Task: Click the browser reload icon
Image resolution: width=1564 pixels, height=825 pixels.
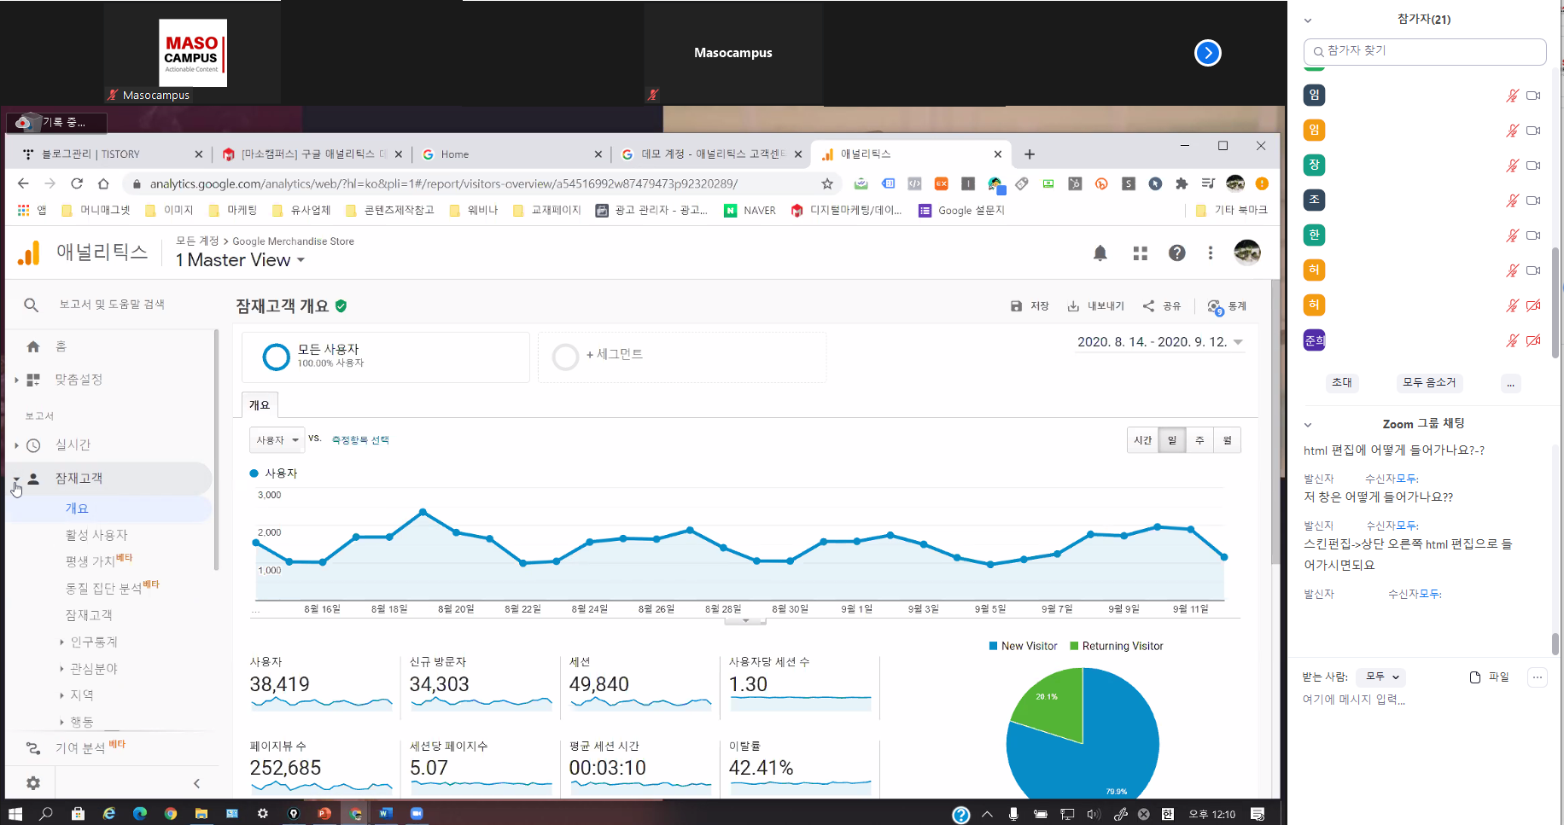Action: [x=77, y=183]
